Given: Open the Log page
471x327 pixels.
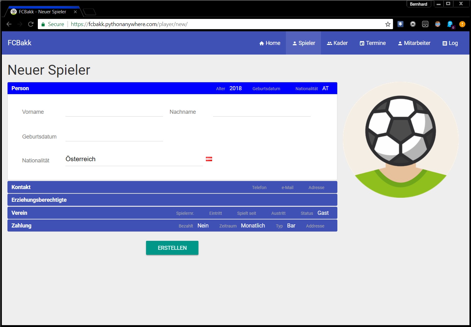Looking at the screenshot, I should point(450,43).
